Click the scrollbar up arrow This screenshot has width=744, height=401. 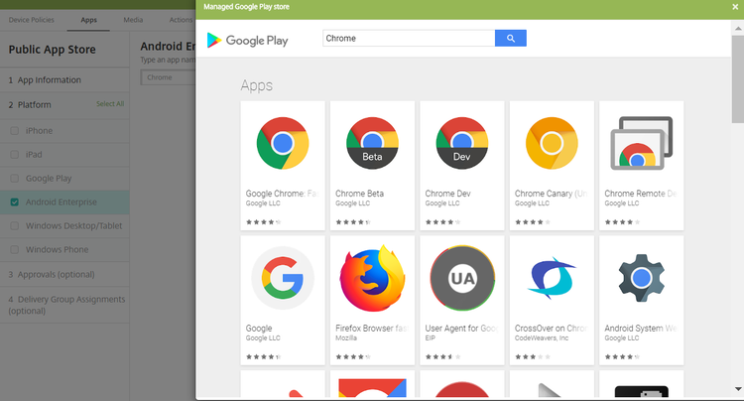click(x=738, y=29)
